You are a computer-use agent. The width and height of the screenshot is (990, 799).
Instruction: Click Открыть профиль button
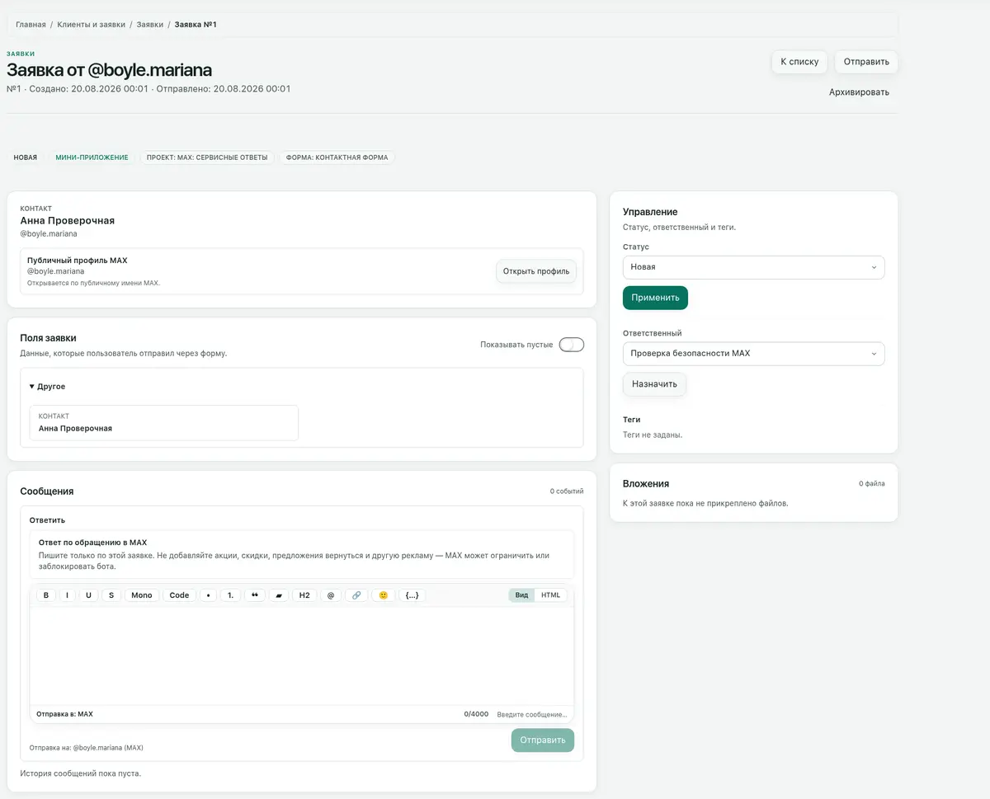click(536, 271)
